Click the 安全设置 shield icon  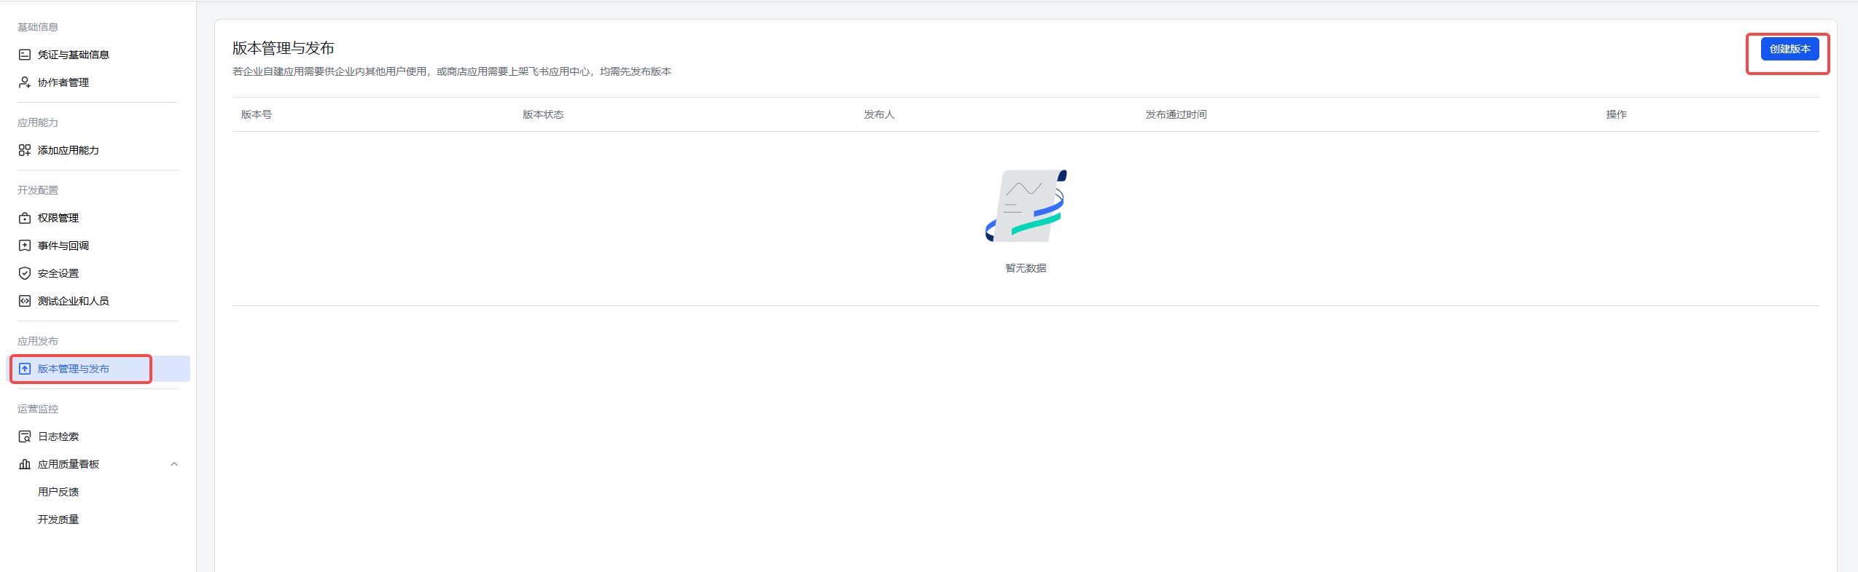click(25, 273)
